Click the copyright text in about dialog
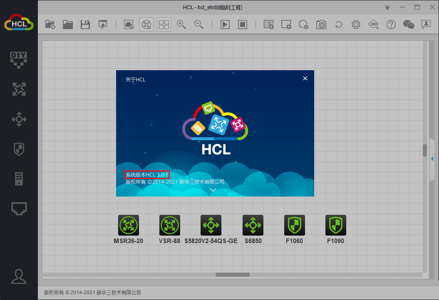 tap(175, 182)
